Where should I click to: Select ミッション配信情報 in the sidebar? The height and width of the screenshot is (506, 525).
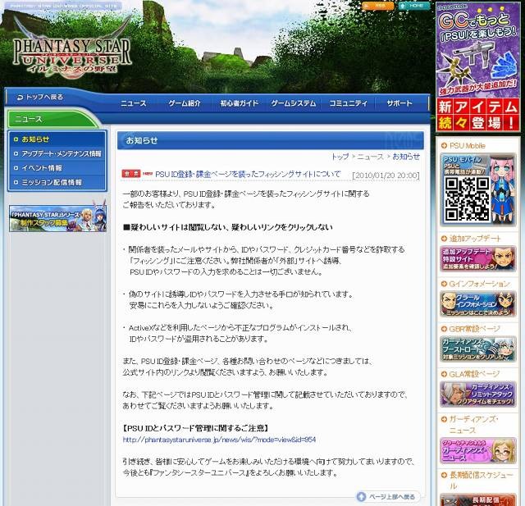coord(57,182)
